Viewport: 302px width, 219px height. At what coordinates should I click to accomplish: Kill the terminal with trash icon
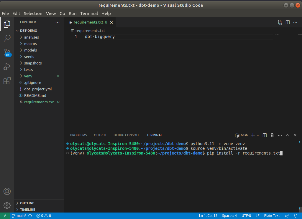(272, 135)
